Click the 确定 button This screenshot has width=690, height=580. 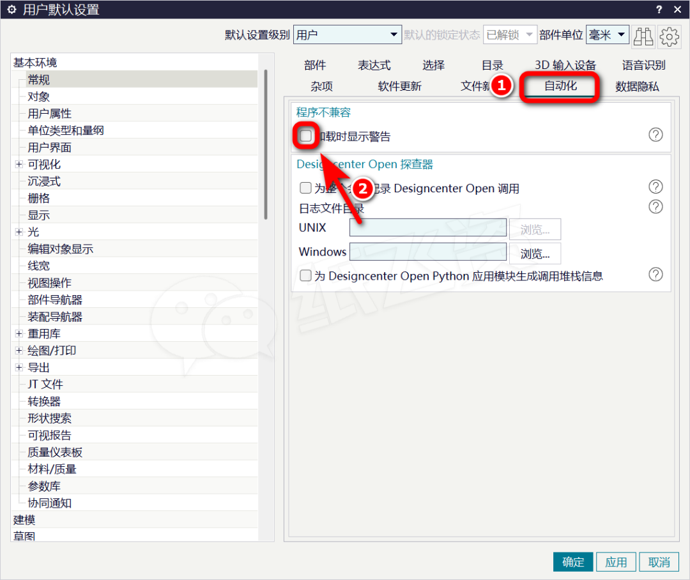click(572, 562)
